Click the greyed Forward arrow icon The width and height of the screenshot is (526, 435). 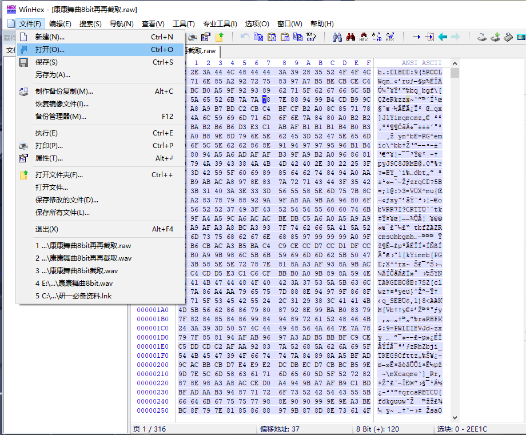click(456, 37)
